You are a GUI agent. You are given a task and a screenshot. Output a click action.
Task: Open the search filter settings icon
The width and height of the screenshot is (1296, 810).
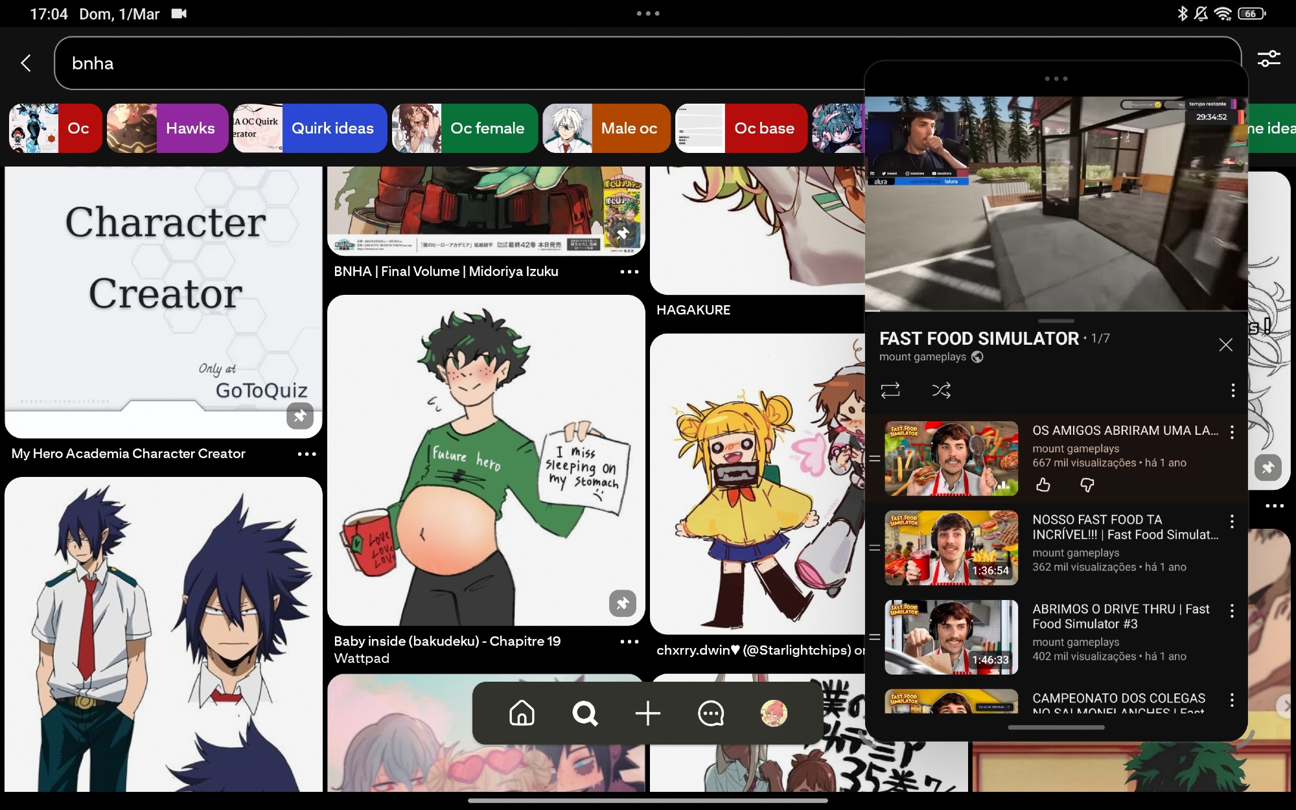pos(1268,59)
